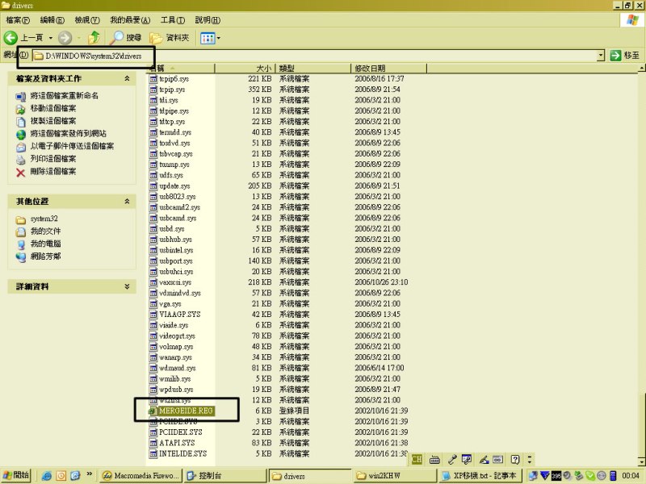
Task: Click 將這個檔案發佈到網站 link
Action: coord(69,134)
